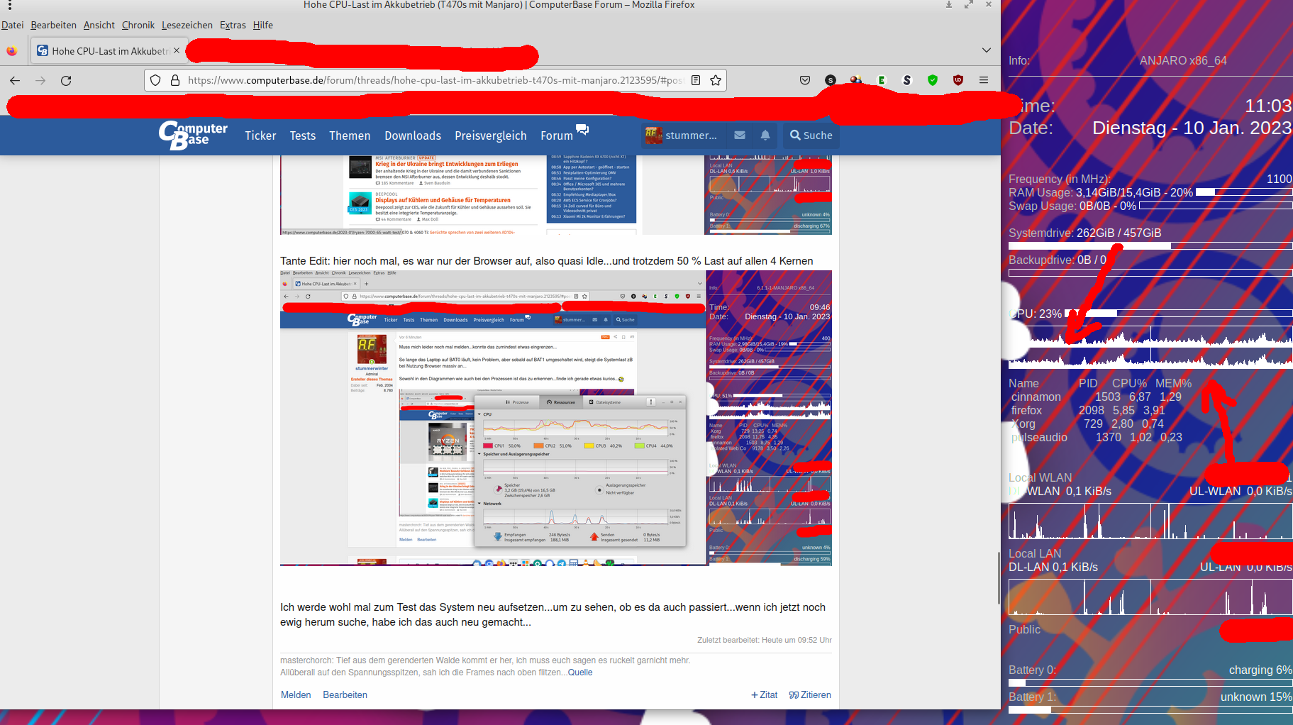The image size is (1293, 725).
Task: Open tracking protection shield in address bar
Action: pyautogui.click(x=155, y=80)
